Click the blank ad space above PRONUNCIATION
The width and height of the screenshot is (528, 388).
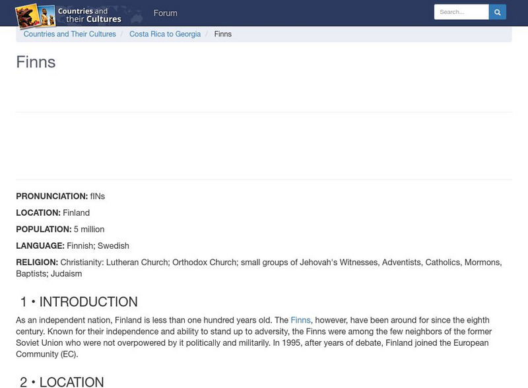click(264, 146)
